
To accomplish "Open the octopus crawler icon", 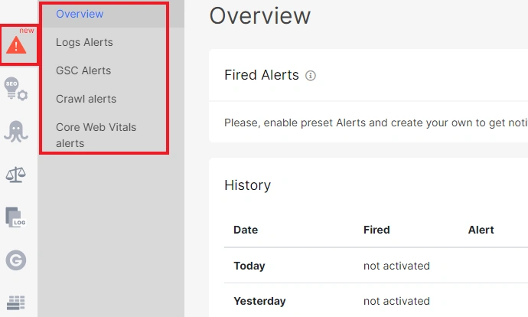I will coord(16,132).
